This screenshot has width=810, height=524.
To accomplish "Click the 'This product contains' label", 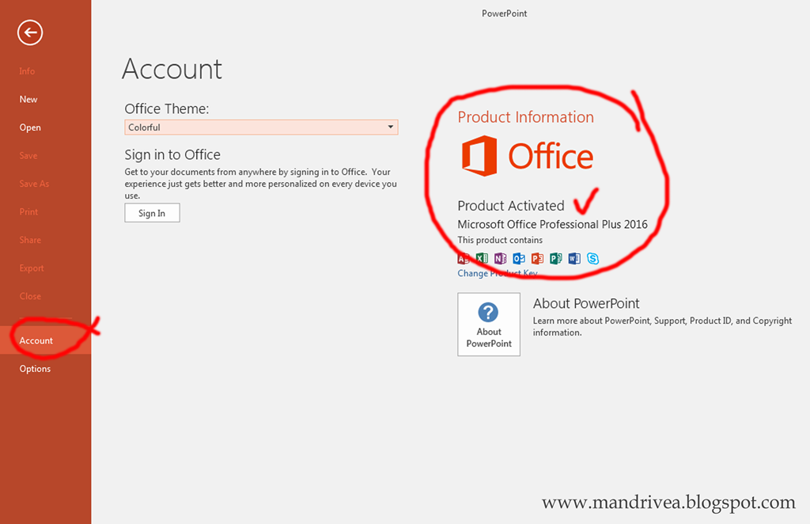I will (x=500, y=240).
